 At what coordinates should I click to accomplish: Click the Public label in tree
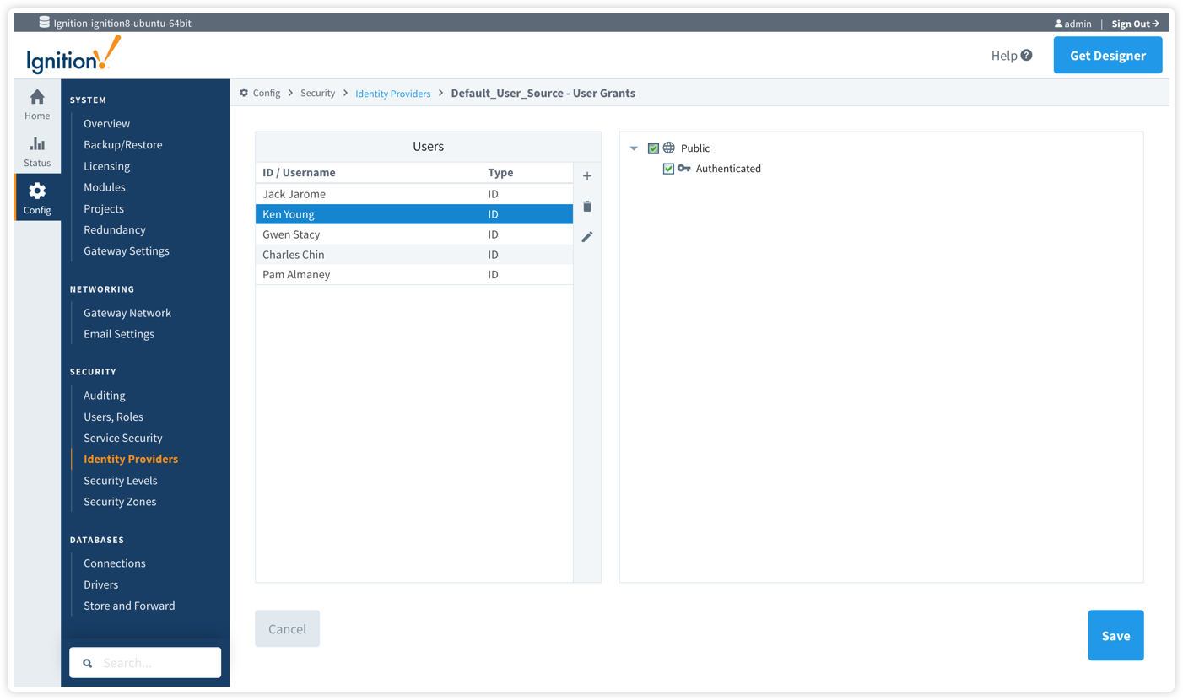695,148
